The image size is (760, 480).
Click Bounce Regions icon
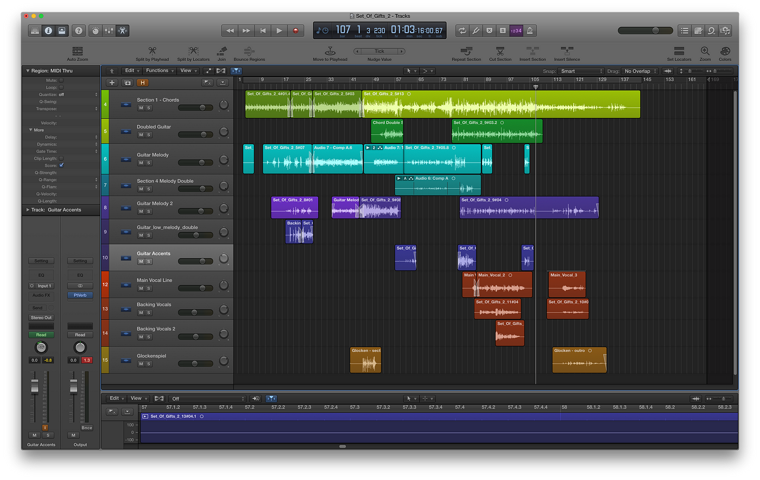pyautogui.click(x=249, y=51)
